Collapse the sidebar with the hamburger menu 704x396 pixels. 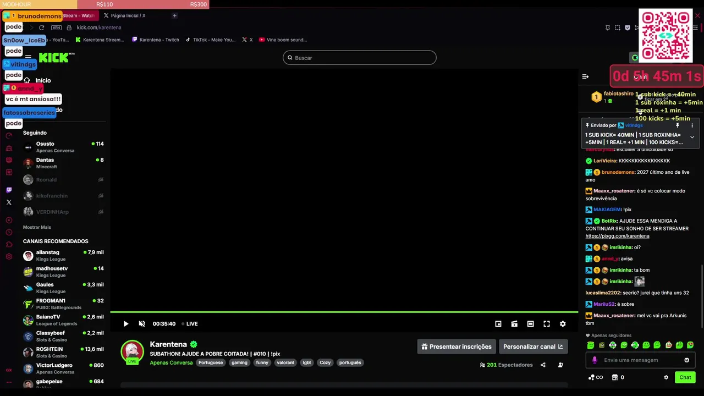28,57
